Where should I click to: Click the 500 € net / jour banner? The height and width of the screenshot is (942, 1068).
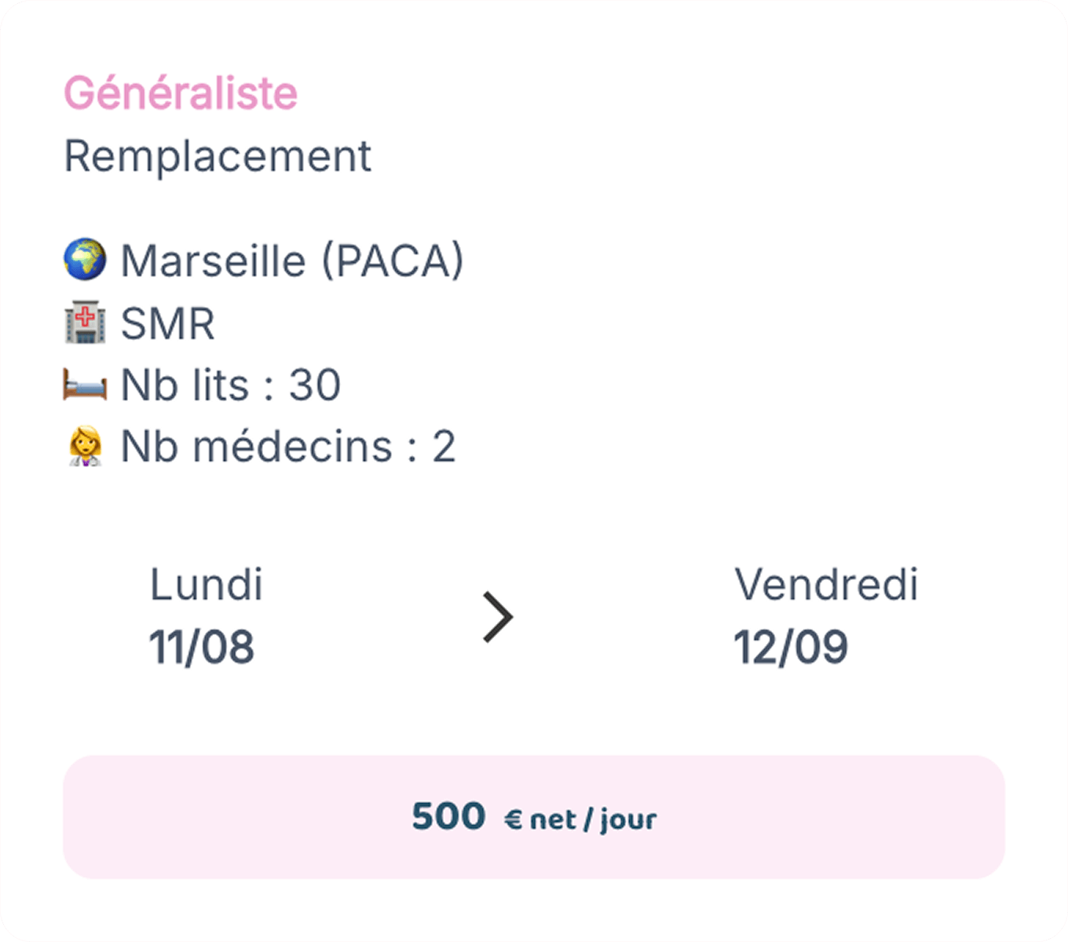[534, 817]
